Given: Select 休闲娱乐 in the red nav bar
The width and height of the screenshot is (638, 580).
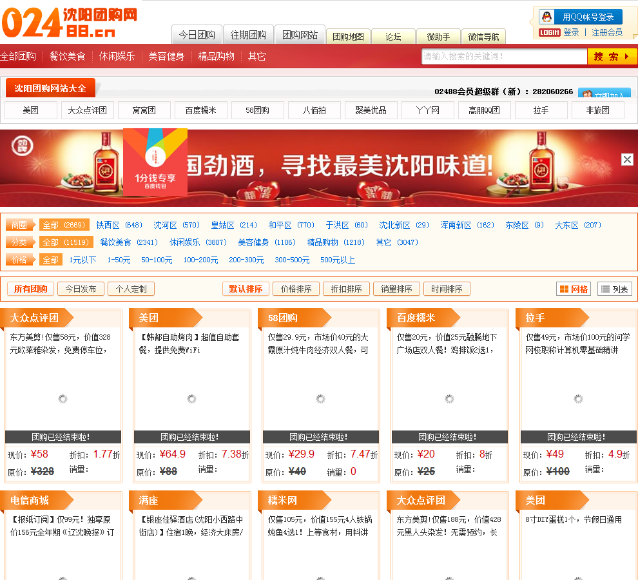Looking at the screenshot, I should coord(117,56).
